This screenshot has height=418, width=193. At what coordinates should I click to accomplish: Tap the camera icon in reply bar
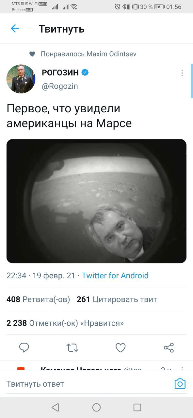(x=180, y=384)
